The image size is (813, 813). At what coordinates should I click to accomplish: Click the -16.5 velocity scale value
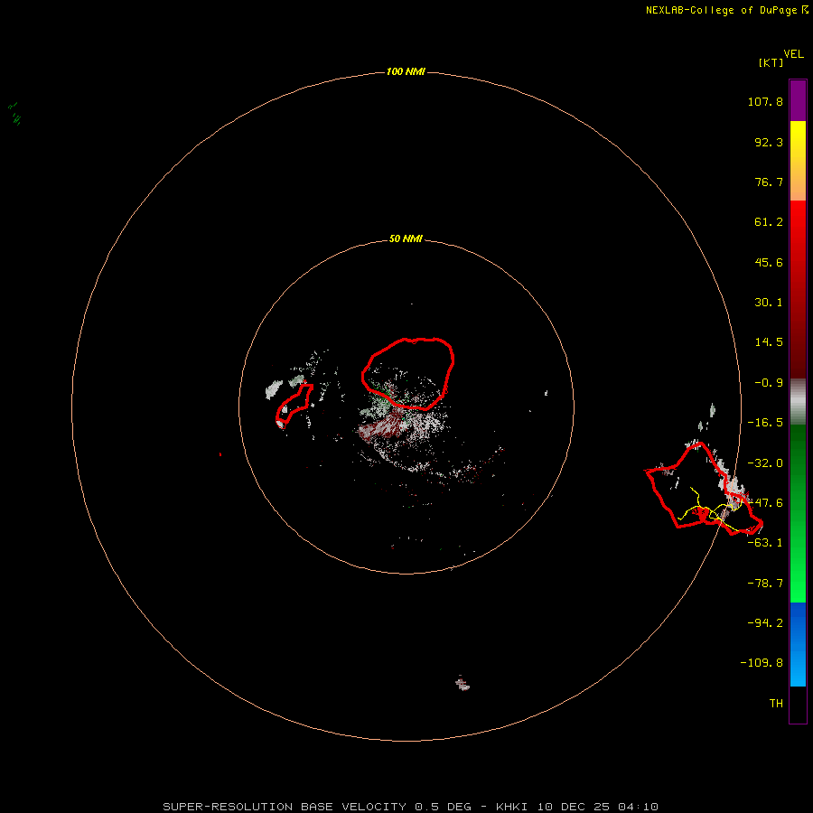tap(765, 423)
